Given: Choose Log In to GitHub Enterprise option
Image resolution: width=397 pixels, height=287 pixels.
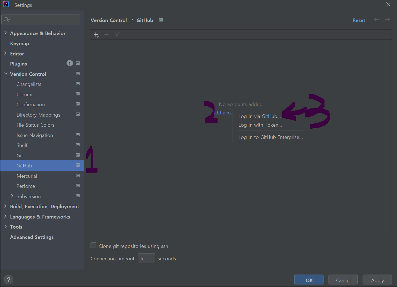Looking at the screenshot, I should click(270, 137).
